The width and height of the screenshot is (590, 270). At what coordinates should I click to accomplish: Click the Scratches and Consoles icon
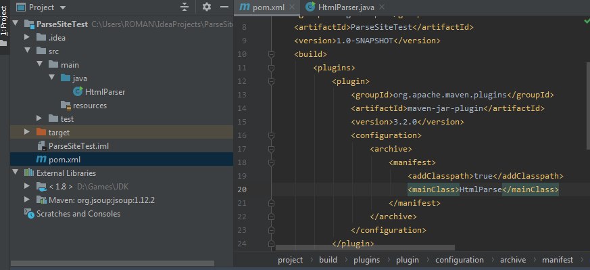[x=29, y=214]
